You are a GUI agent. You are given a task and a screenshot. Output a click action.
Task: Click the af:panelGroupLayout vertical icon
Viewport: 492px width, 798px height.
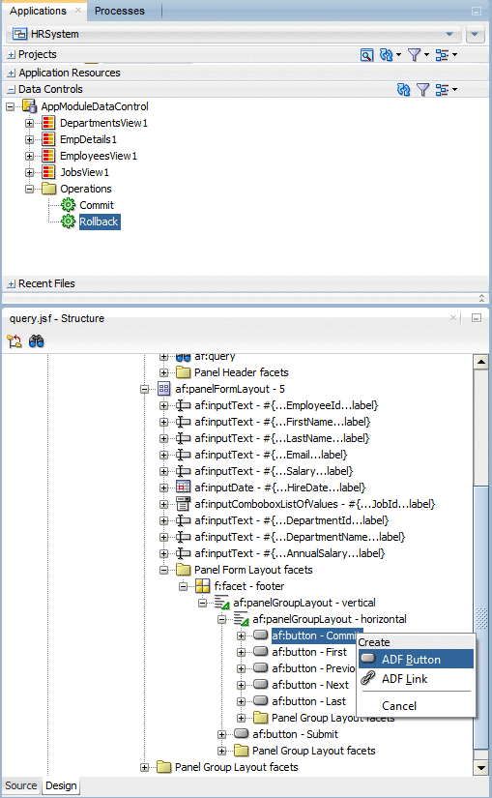[x=221, y=603]
